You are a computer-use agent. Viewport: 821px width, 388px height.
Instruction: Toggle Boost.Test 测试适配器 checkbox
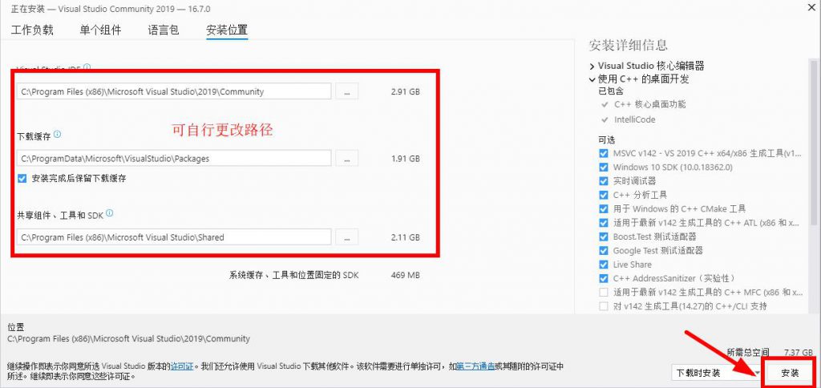604,236
